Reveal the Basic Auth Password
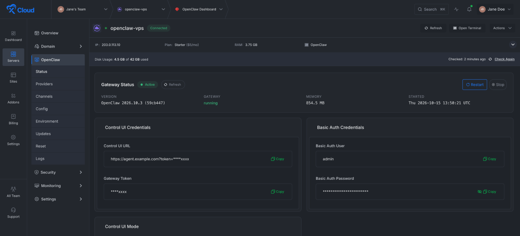This screenshot has width=520, height=236. coord(479,192)
